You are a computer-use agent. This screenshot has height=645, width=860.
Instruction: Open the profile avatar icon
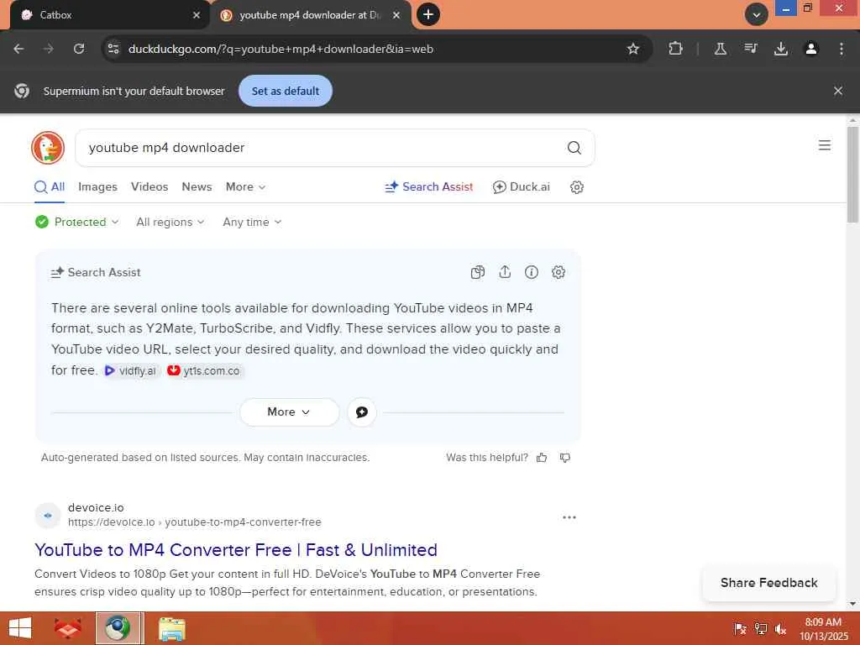(810, 49)
